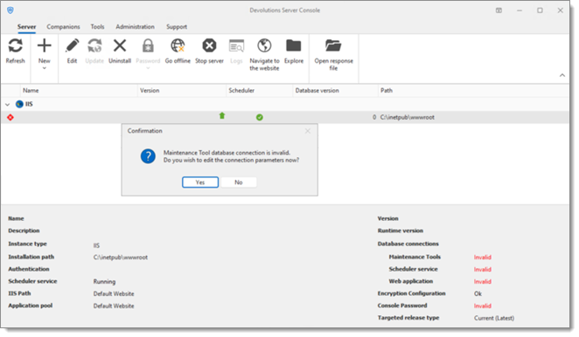
Task: Click the New plus icon
Action: coord(45,45)
